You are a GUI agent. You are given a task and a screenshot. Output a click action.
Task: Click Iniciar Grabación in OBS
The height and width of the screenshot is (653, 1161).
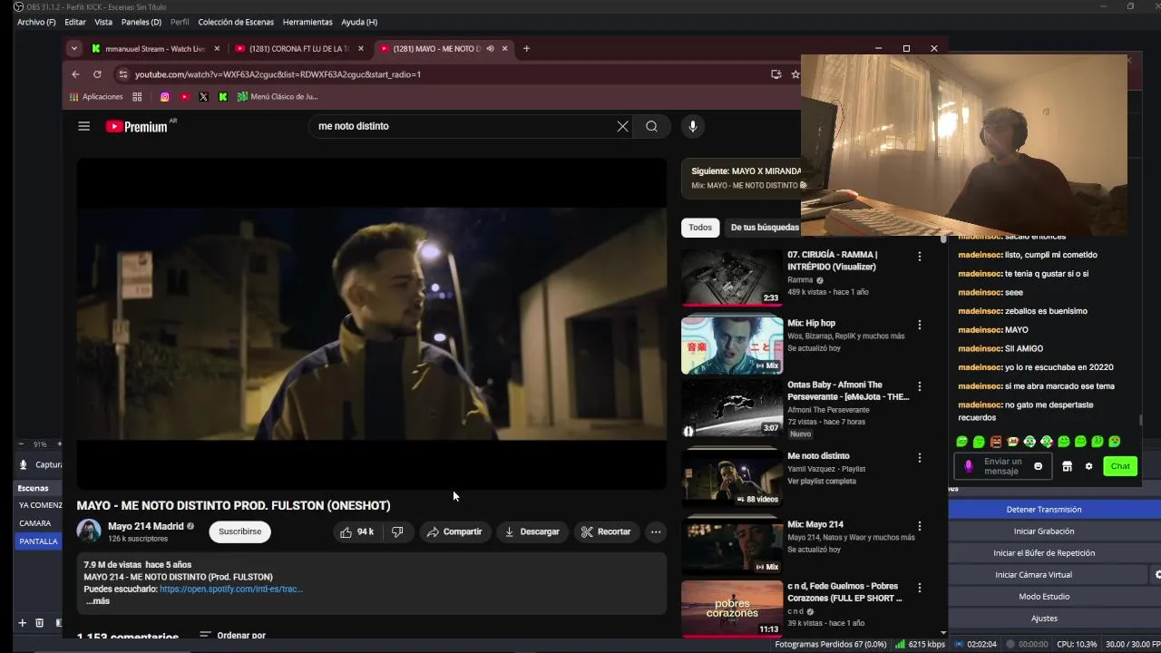[x=1044, y=531]
